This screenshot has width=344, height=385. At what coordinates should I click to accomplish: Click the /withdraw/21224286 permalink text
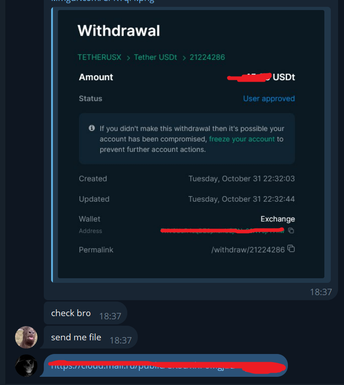pyautogui.click(x=248, y=250)
